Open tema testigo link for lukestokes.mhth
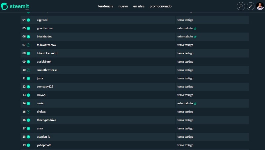265x150 pixels. (185, 53)
